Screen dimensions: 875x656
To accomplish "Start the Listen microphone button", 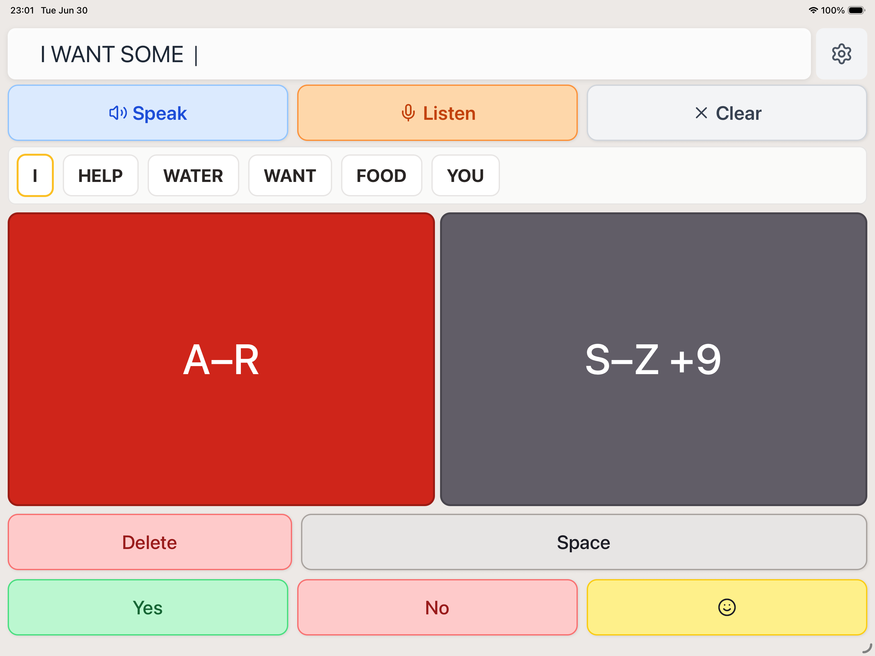I will (437, 113).
